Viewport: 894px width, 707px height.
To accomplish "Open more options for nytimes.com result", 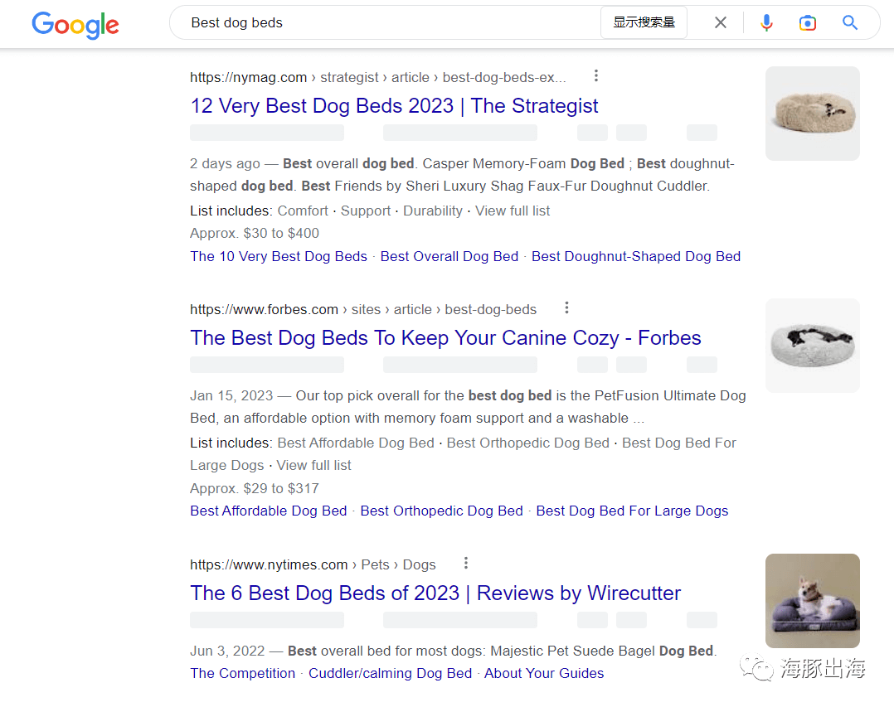I will pyautogui.click(x=465, y=564).
